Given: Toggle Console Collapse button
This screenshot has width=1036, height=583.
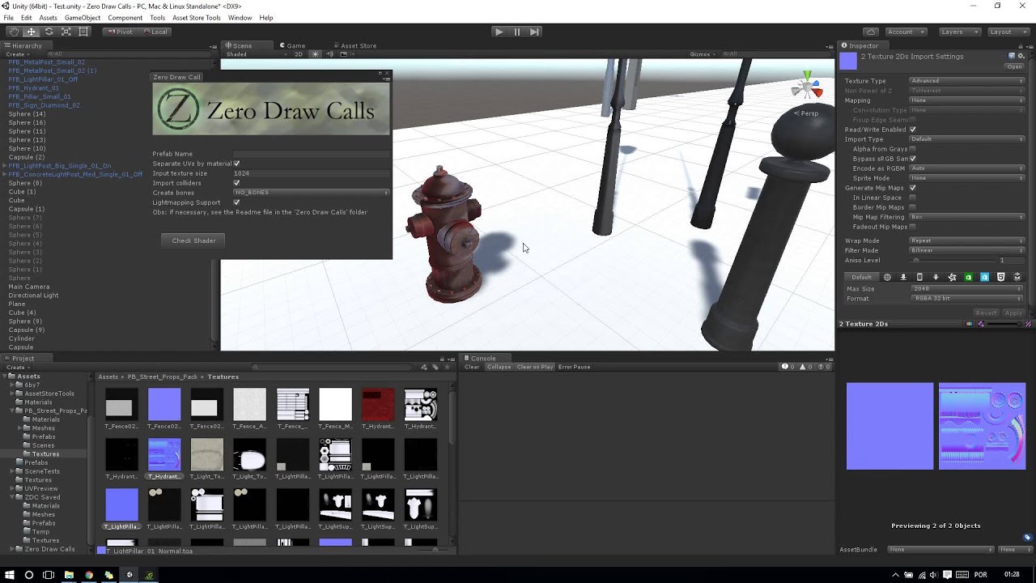Looking at the screenshot, I should (x=499, y=367).
